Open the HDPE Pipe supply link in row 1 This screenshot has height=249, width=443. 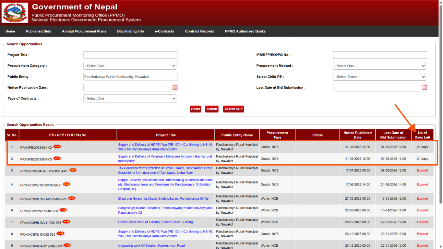165,147
